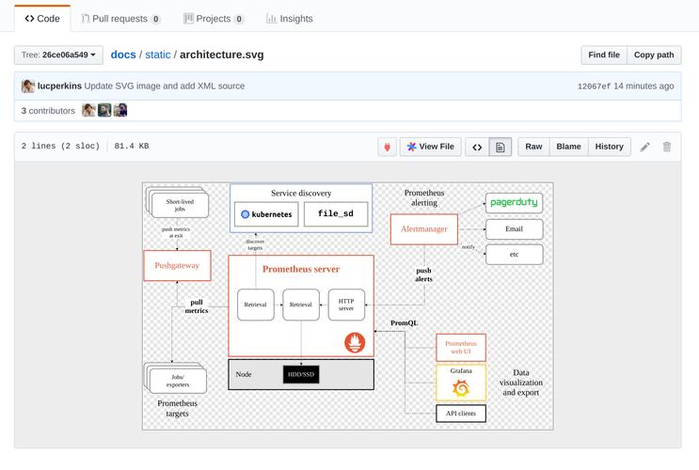Image resolution: width=699 pixels, height=470 pixels.
Task: Click the HDD/SSD black box
Action: pos(301,375)
